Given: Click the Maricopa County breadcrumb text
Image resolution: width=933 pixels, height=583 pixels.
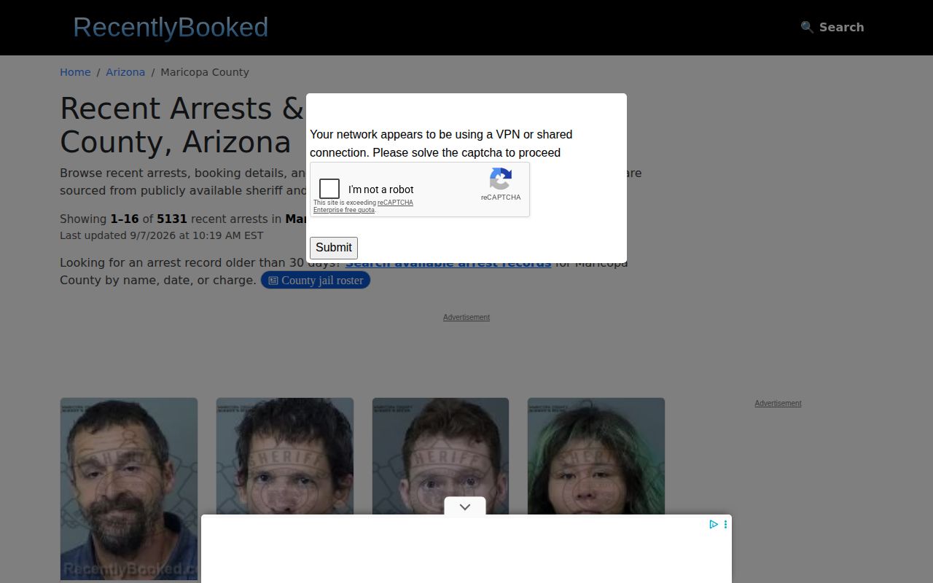Looking at the screenshot, I should click(x=205, y=72).
